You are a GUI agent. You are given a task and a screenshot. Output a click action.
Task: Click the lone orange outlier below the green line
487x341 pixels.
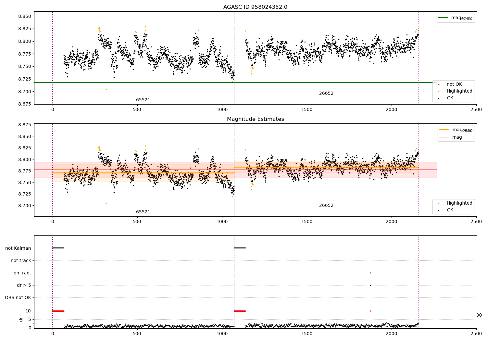(106, 89)
